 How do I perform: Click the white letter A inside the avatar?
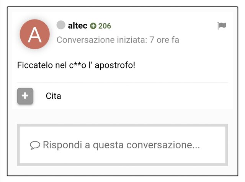[x=35, y=35]
